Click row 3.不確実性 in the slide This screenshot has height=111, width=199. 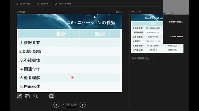click(69, 60)
